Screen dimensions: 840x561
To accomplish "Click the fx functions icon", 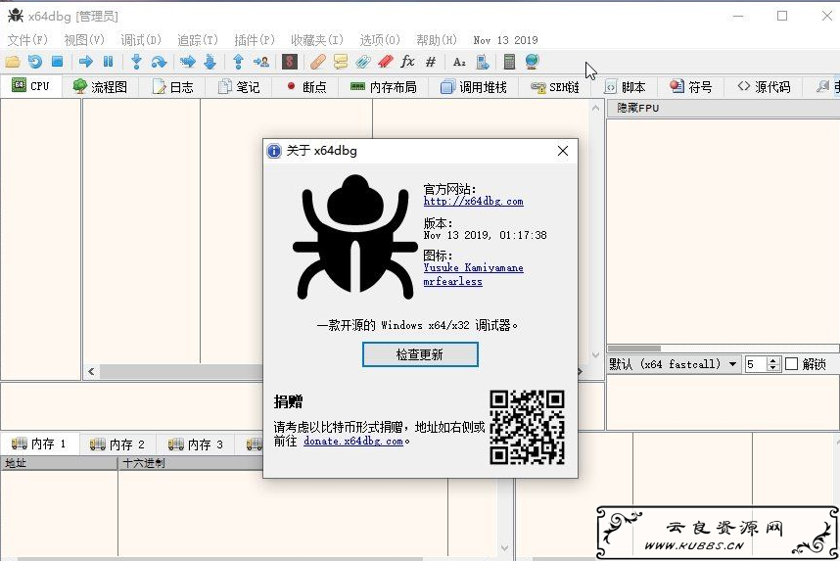I will (407, 62).
